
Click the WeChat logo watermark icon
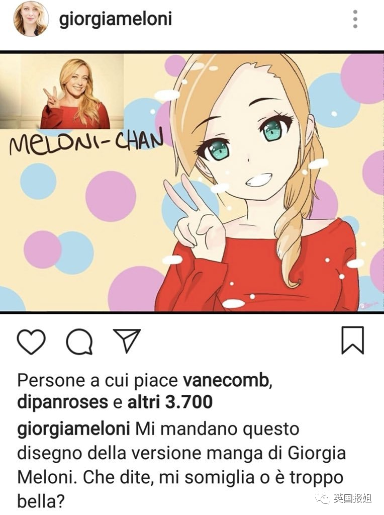322,498
